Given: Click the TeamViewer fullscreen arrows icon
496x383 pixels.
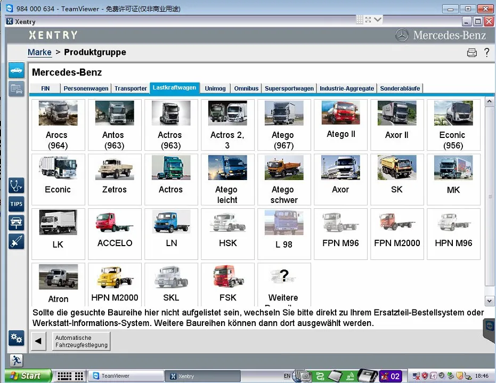Looking at the screenshot, I should coord(368,20).
